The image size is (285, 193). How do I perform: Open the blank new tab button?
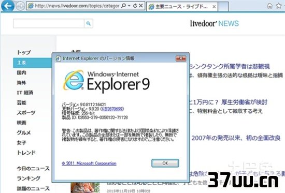pyautogui.click(x=223, y=7)
